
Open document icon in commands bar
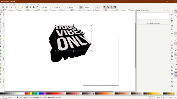(172, 15)
